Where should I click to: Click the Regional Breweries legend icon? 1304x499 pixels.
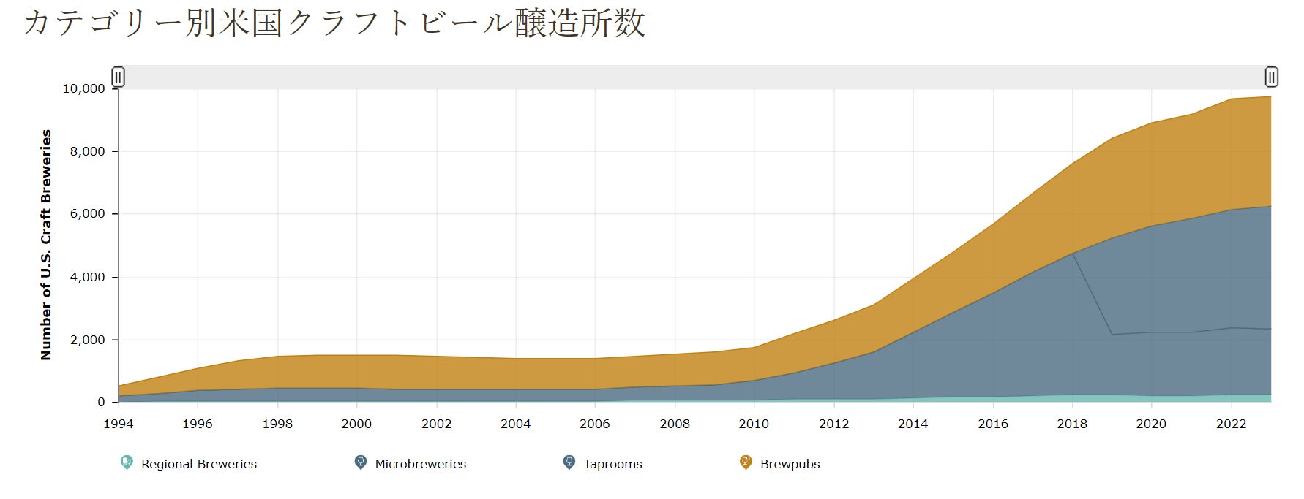click(127, 462)
